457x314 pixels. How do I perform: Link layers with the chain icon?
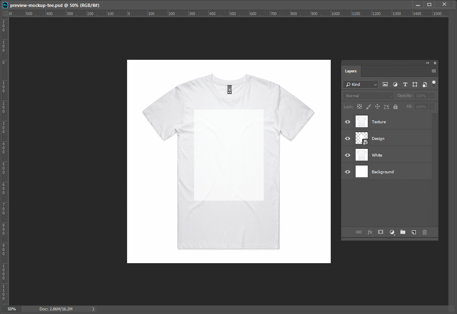pos(359,232)
